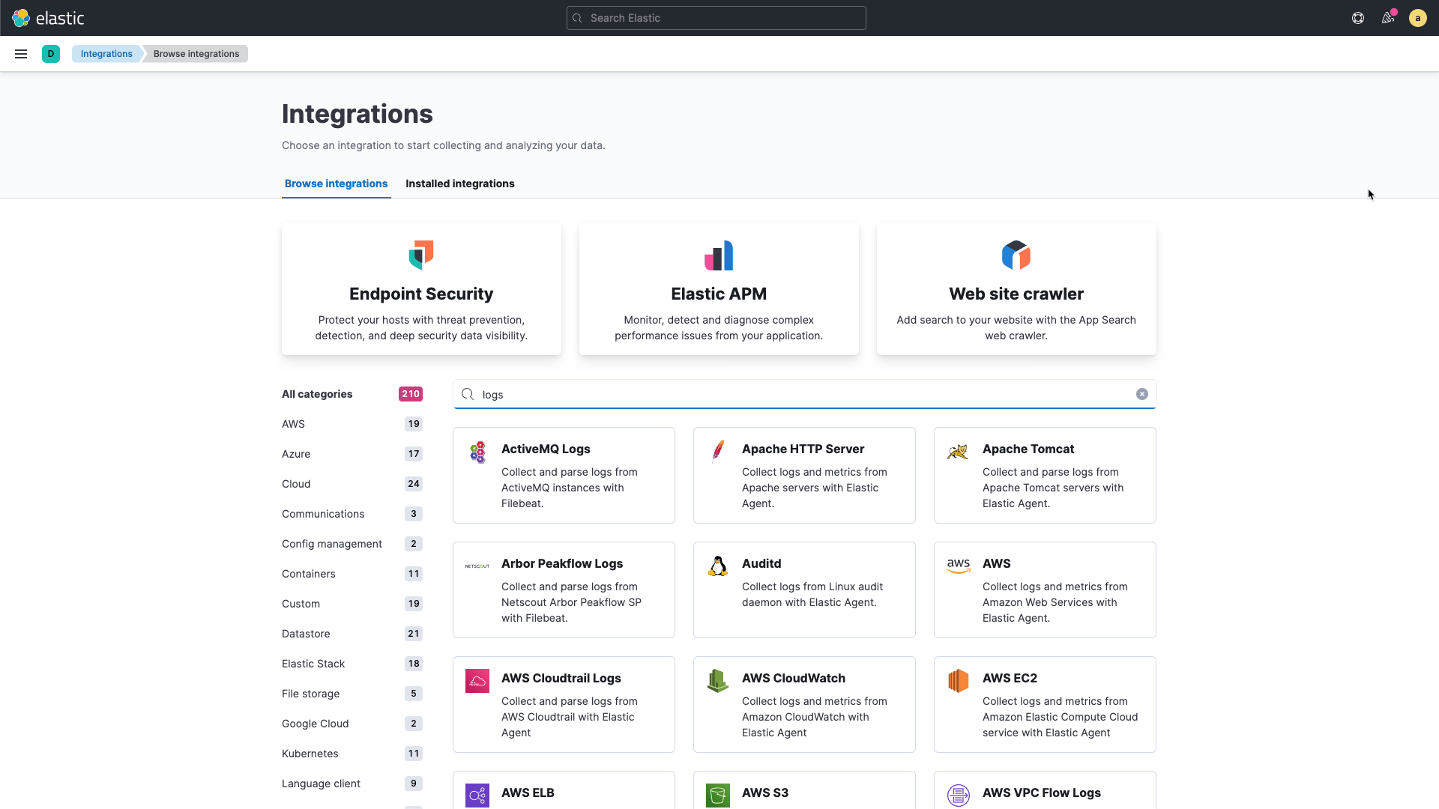Click the AWS S3 green bucket icon
Screen dimensions: 1439x809
point(718,796)
